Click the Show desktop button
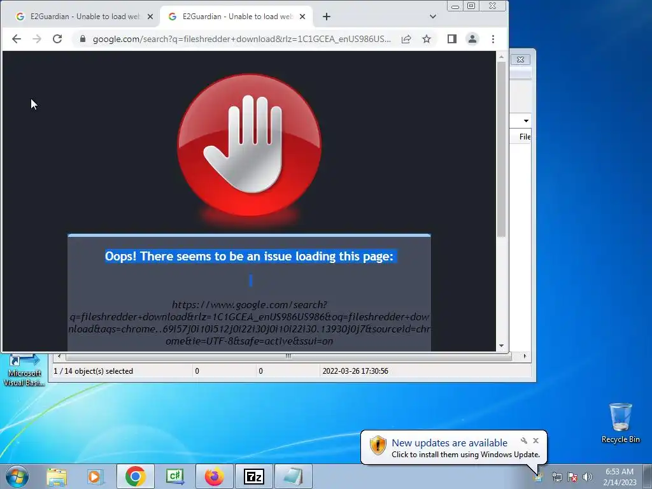Screen dimensions: 652x489 [649, 477]
